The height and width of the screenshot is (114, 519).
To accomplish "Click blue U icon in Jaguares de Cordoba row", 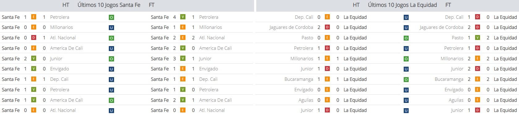I will [x=406, y=28].
